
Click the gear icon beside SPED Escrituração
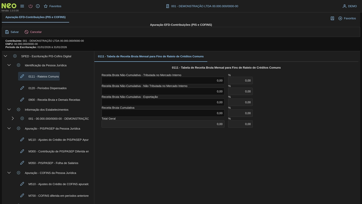tap(15, 56)
